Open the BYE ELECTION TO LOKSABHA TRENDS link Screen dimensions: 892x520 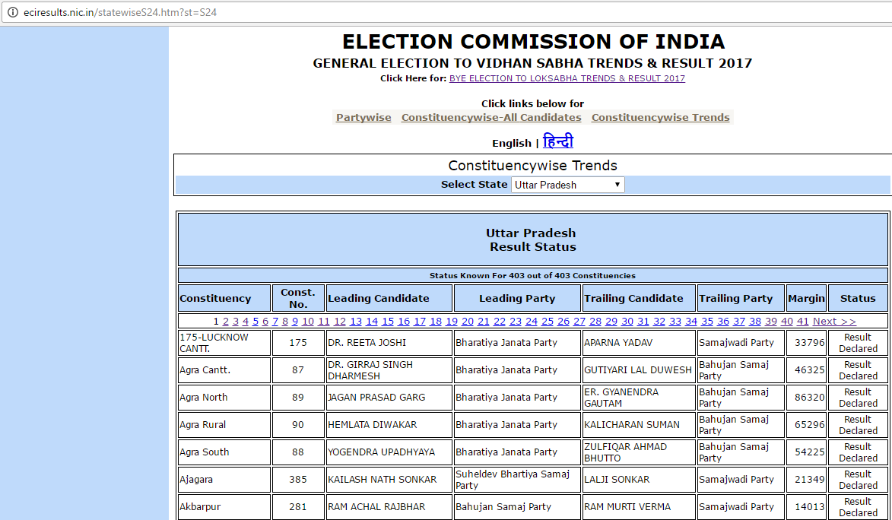pyautogui.click(x=566, y=78)
